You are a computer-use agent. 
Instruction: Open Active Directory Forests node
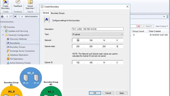pos(20,63)
